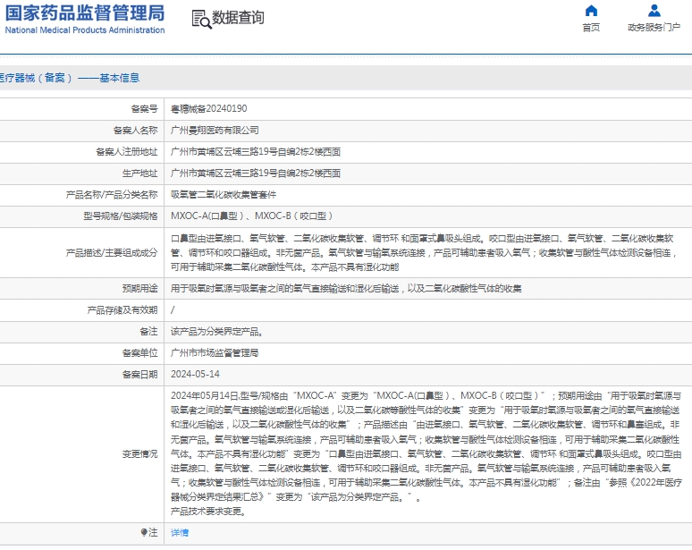Select the filing date 2024-05-14

[x=195, y=375]
